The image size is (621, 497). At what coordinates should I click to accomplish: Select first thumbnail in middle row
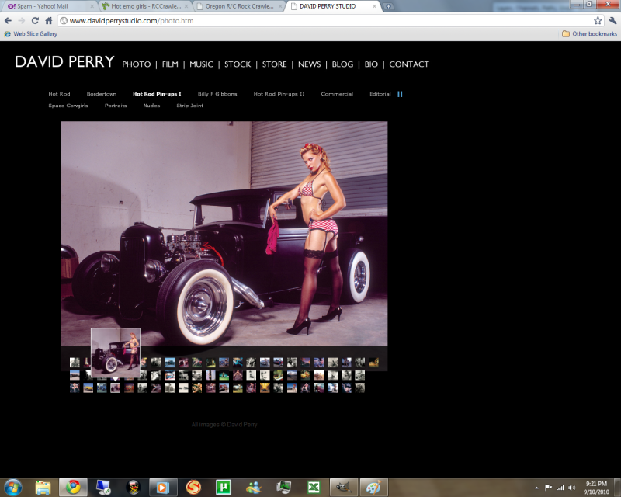[x=75, y=375]
